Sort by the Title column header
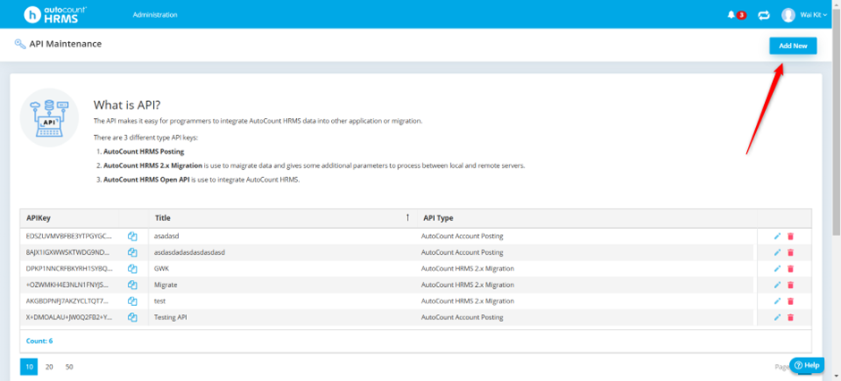This screenshot has width=841, height=381. 283,217
